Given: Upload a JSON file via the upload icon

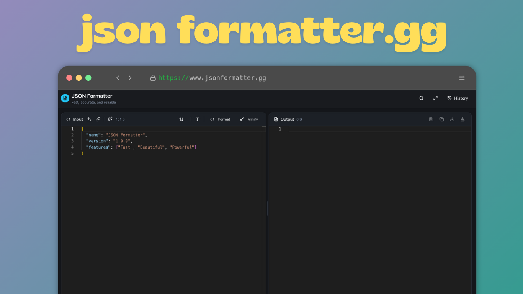Looking at the screenshot, I should [89, 119].
